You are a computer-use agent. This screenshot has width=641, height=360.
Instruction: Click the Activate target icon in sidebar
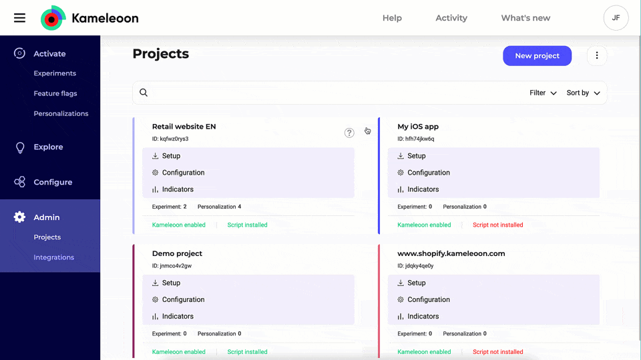point(19,53)
